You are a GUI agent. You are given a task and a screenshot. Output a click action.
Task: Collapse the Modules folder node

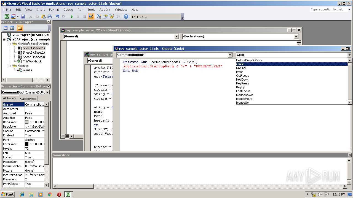9,66
